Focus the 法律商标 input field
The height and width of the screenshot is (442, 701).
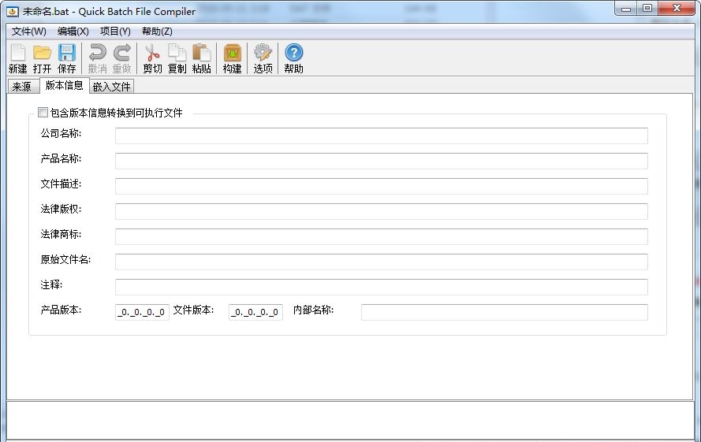point(382,236)
